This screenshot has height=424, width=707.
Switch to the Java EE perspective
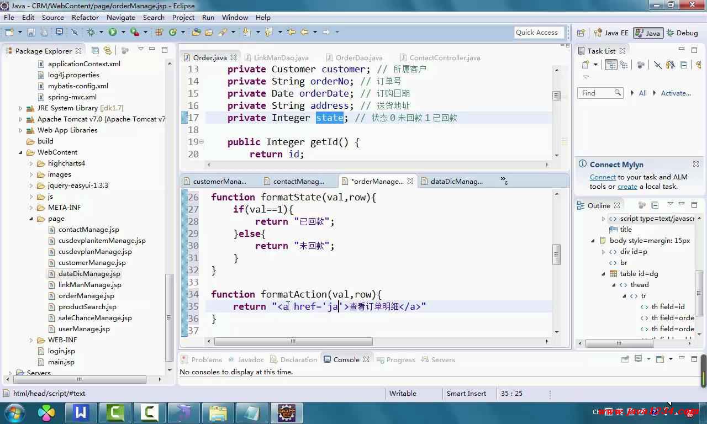pyautogui.click(x=611, y=33)
